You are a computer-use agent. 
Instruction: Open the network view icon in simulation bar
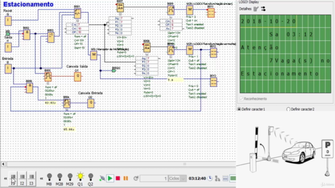click(x=218, y=179)
